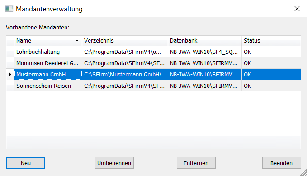Click the current-row indicator arrow beside Mustermann GmbH
This screenshot has width=307, height=176.
(x=10, y=75)
